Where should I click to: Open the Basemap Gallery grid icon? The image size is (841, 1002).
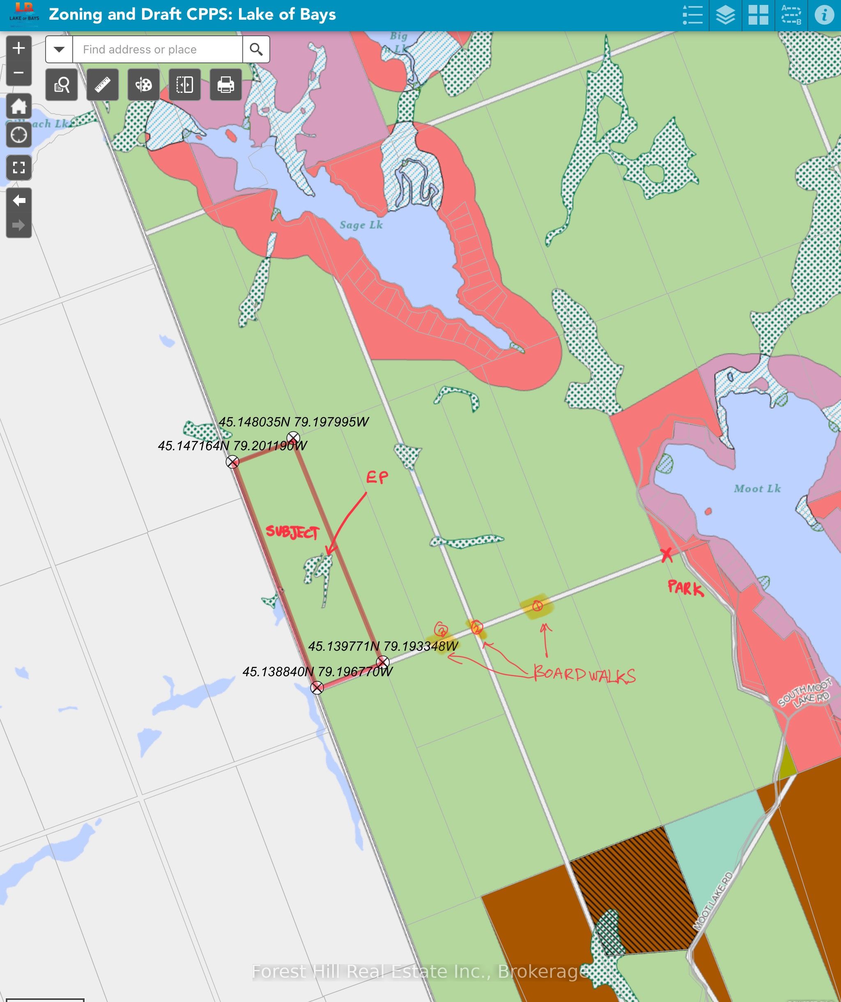758,15
